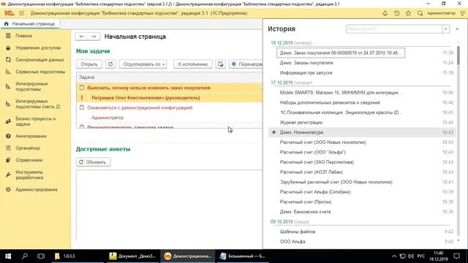
Task: Open history item Наборы дополнительных реквизитов и сведений
Action: click(330, 102)
